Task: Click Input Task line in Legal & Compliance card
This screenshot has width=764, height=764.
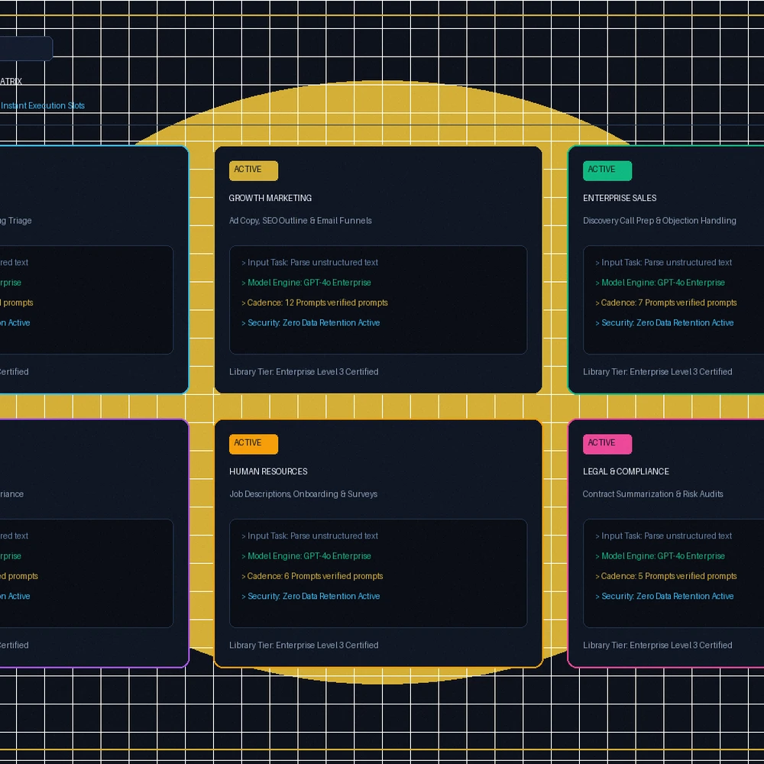Action: tap(663, 536)
